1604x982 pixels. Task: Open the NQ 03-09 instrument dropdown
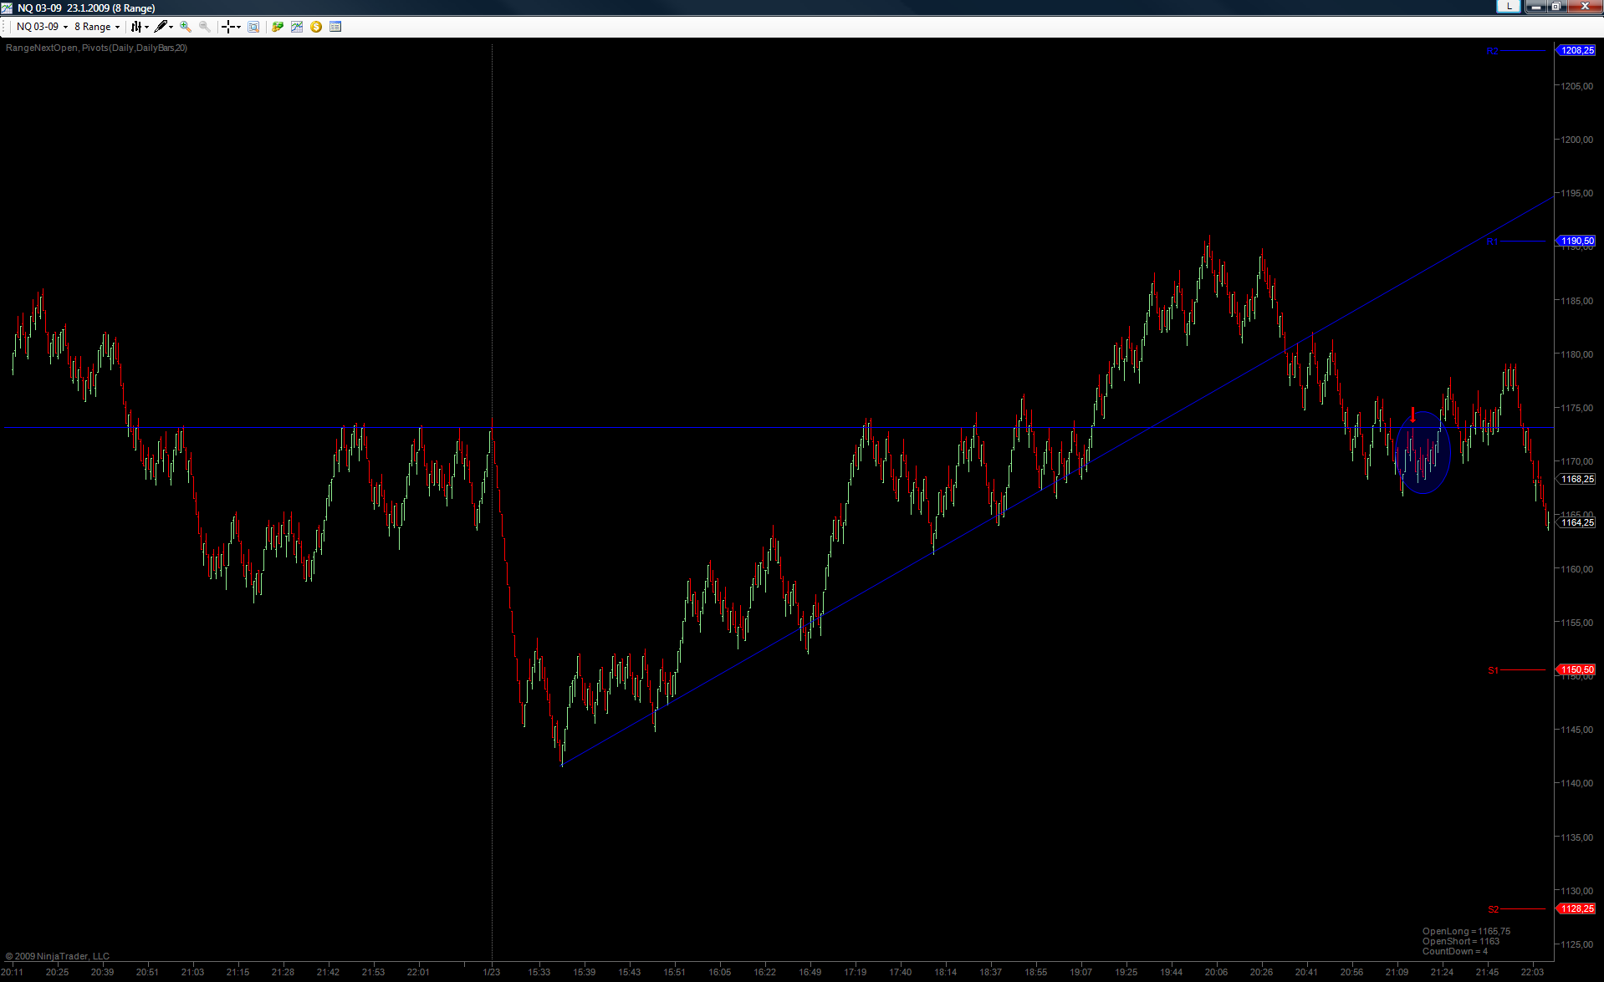pyautogui.click(x=42, y=27)
